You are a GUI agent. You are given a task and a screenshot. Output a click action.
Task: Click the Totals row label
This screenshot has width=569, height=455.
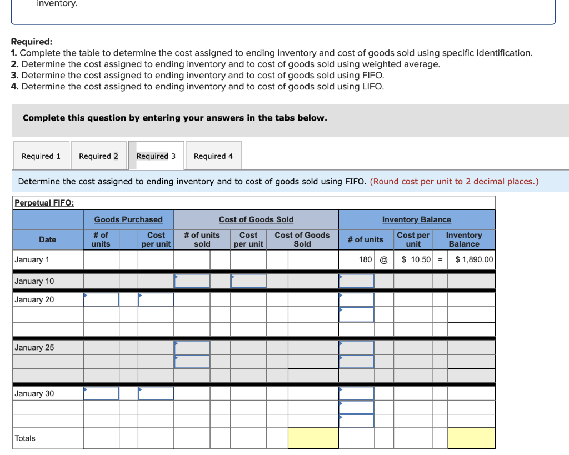pos(25,438)
